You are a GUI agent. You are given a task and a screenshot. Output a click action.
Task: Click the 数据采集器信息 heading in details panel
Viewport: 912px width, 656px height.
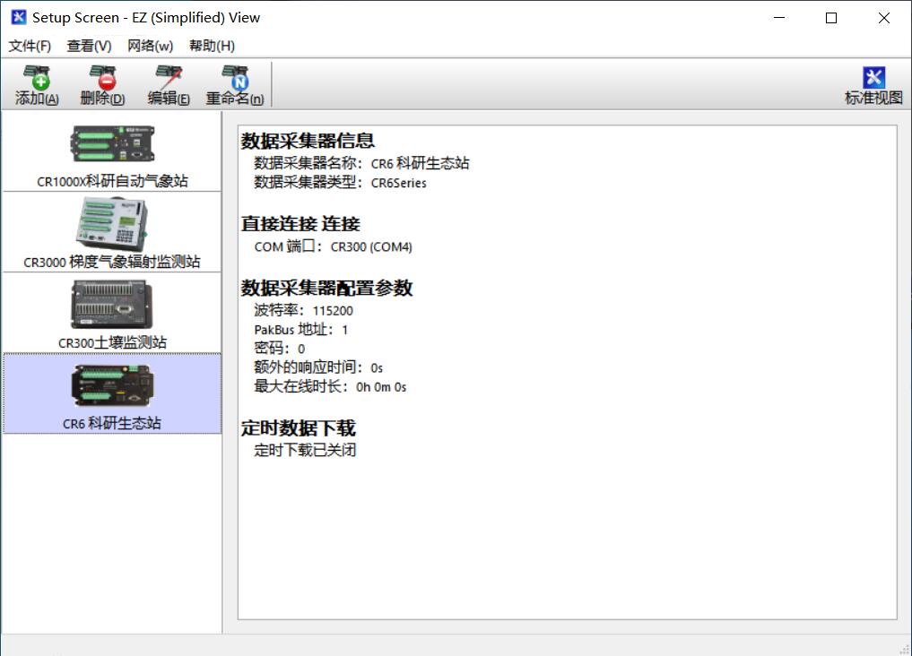pyautogui.click(x=308, y=141)
